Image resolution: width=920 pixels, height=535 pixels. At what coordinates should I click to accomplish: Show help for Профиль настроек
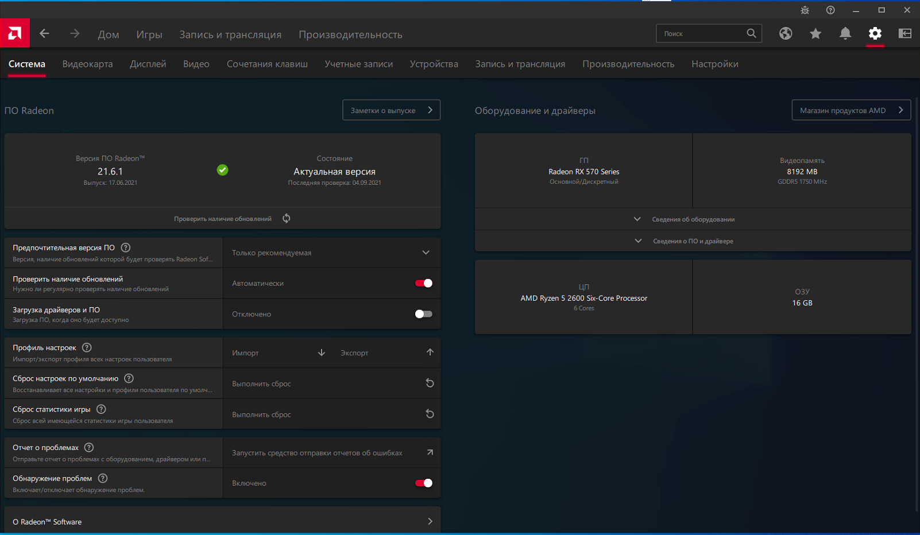click(x=87, y=347)
